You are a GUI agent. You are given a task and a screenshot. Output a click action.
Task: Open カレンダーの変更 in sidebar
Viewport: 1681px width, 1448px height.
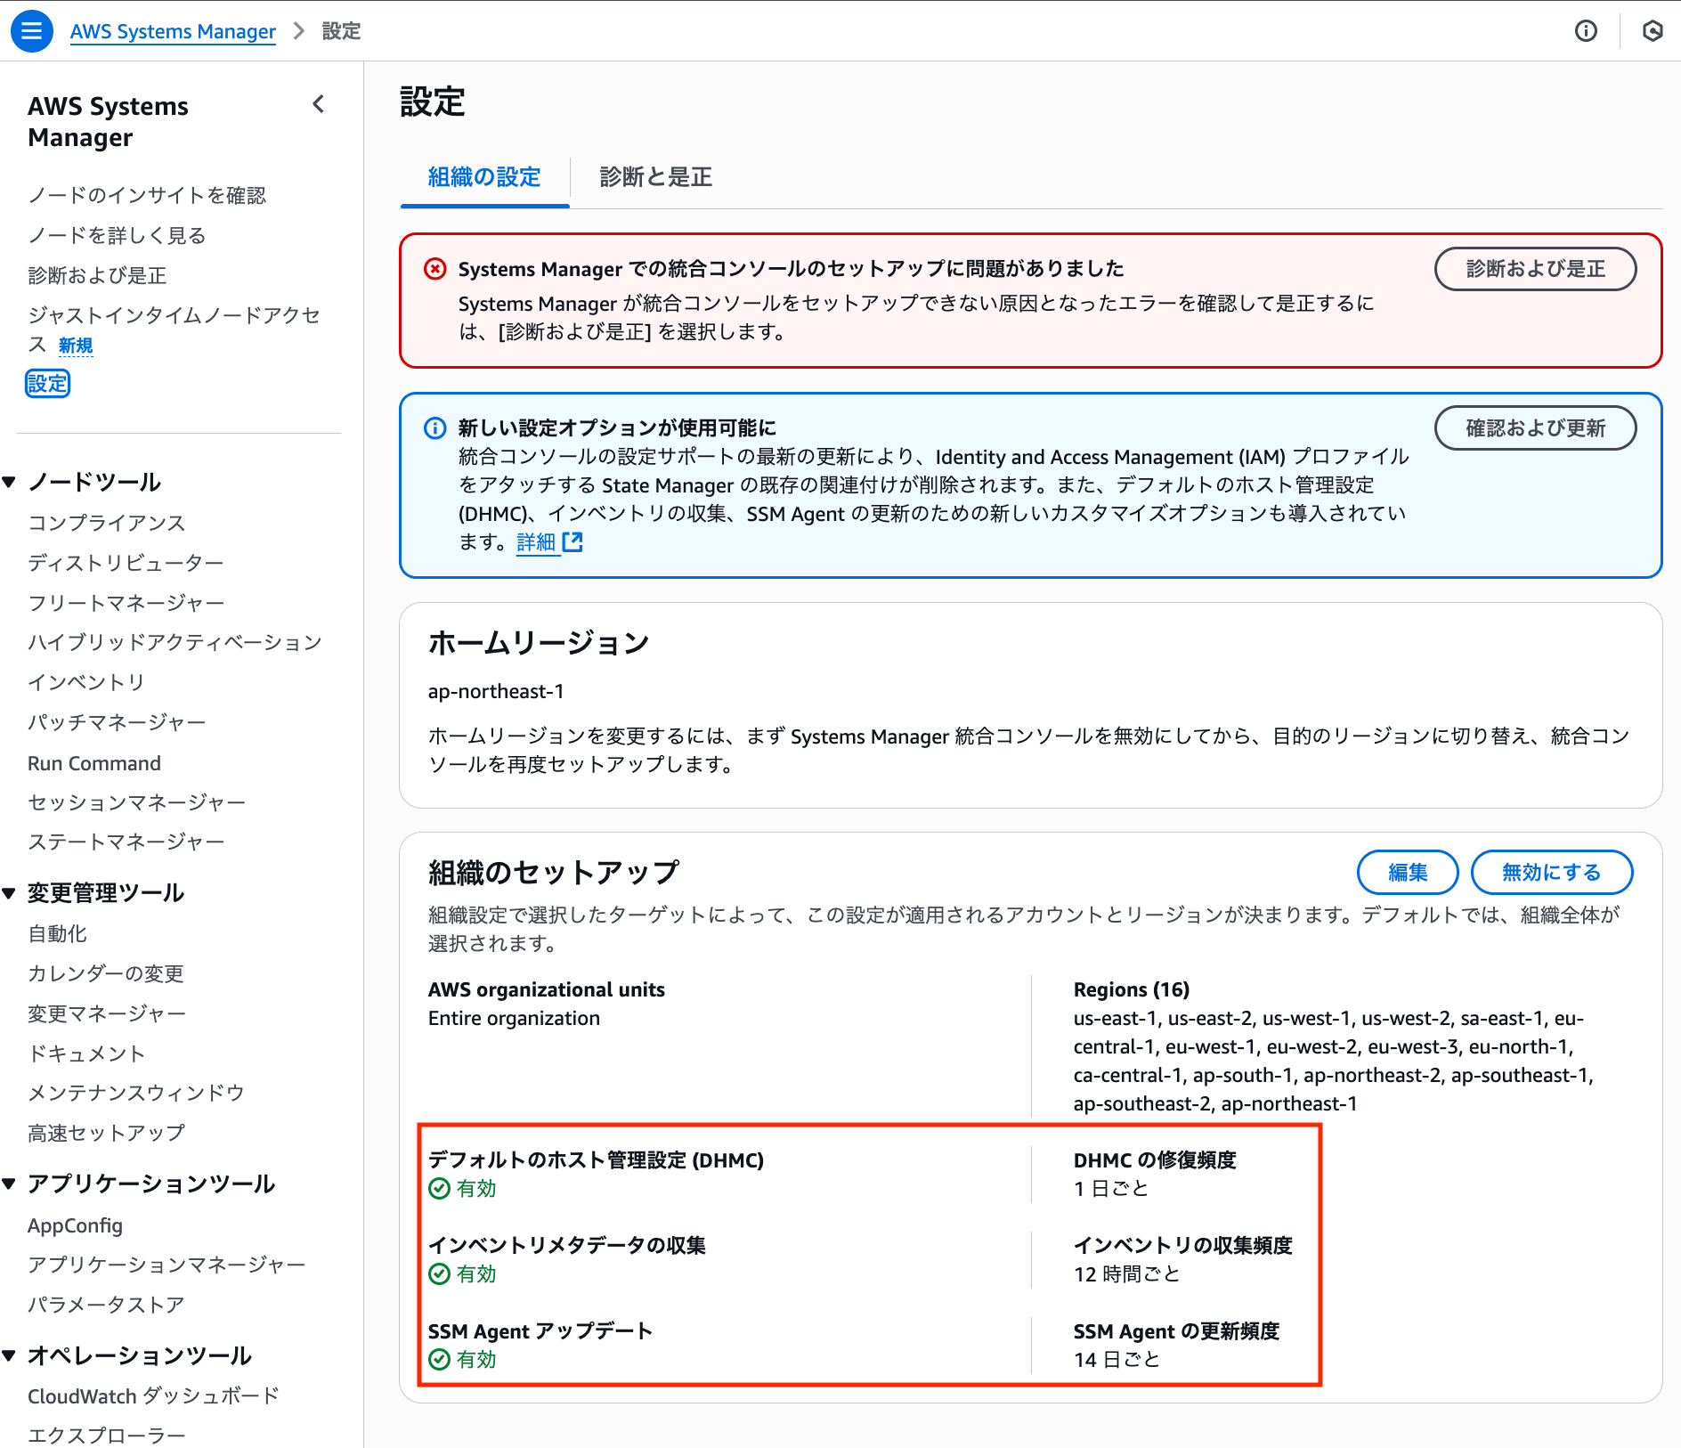point(106,973)
